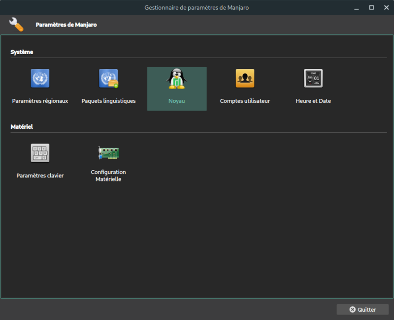Click the "Noyau" label text
Screen dimensions: 394x320
[x=177, y=101]
